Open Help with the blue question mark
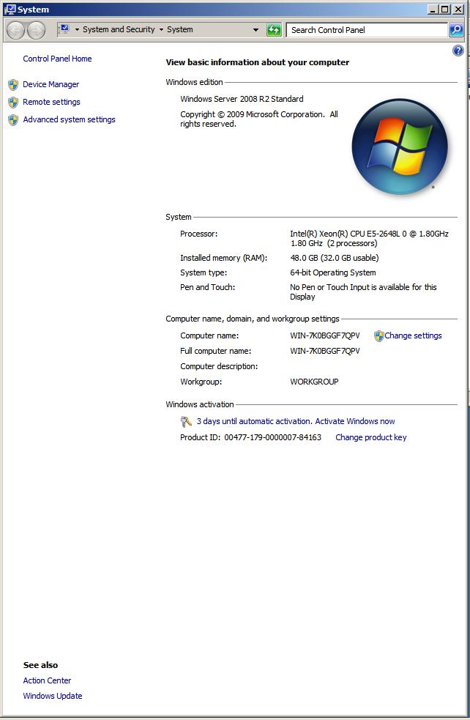The width and height of the screenshot is (470, 720). pos(458,51)
